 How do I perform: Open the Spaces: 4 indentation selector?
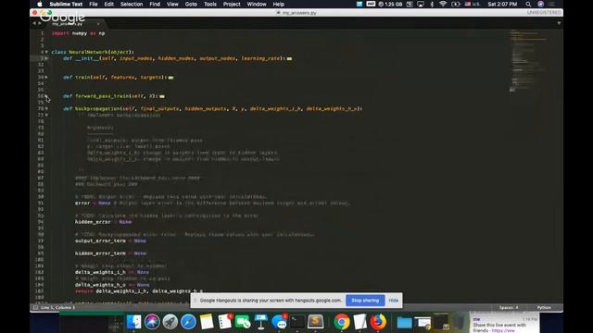click(509, 308)
